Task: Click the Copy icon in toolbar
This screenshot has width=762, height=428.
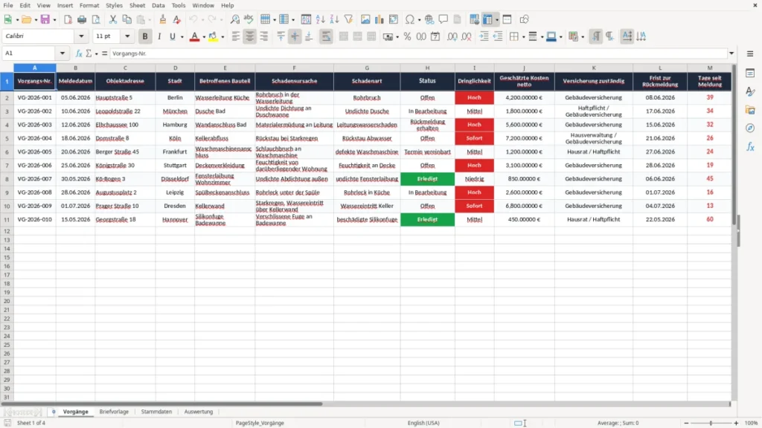Action: (127, 19)
